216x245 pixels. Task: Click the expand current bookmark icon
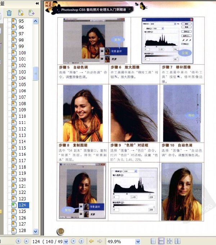click(x=31, y=13)
